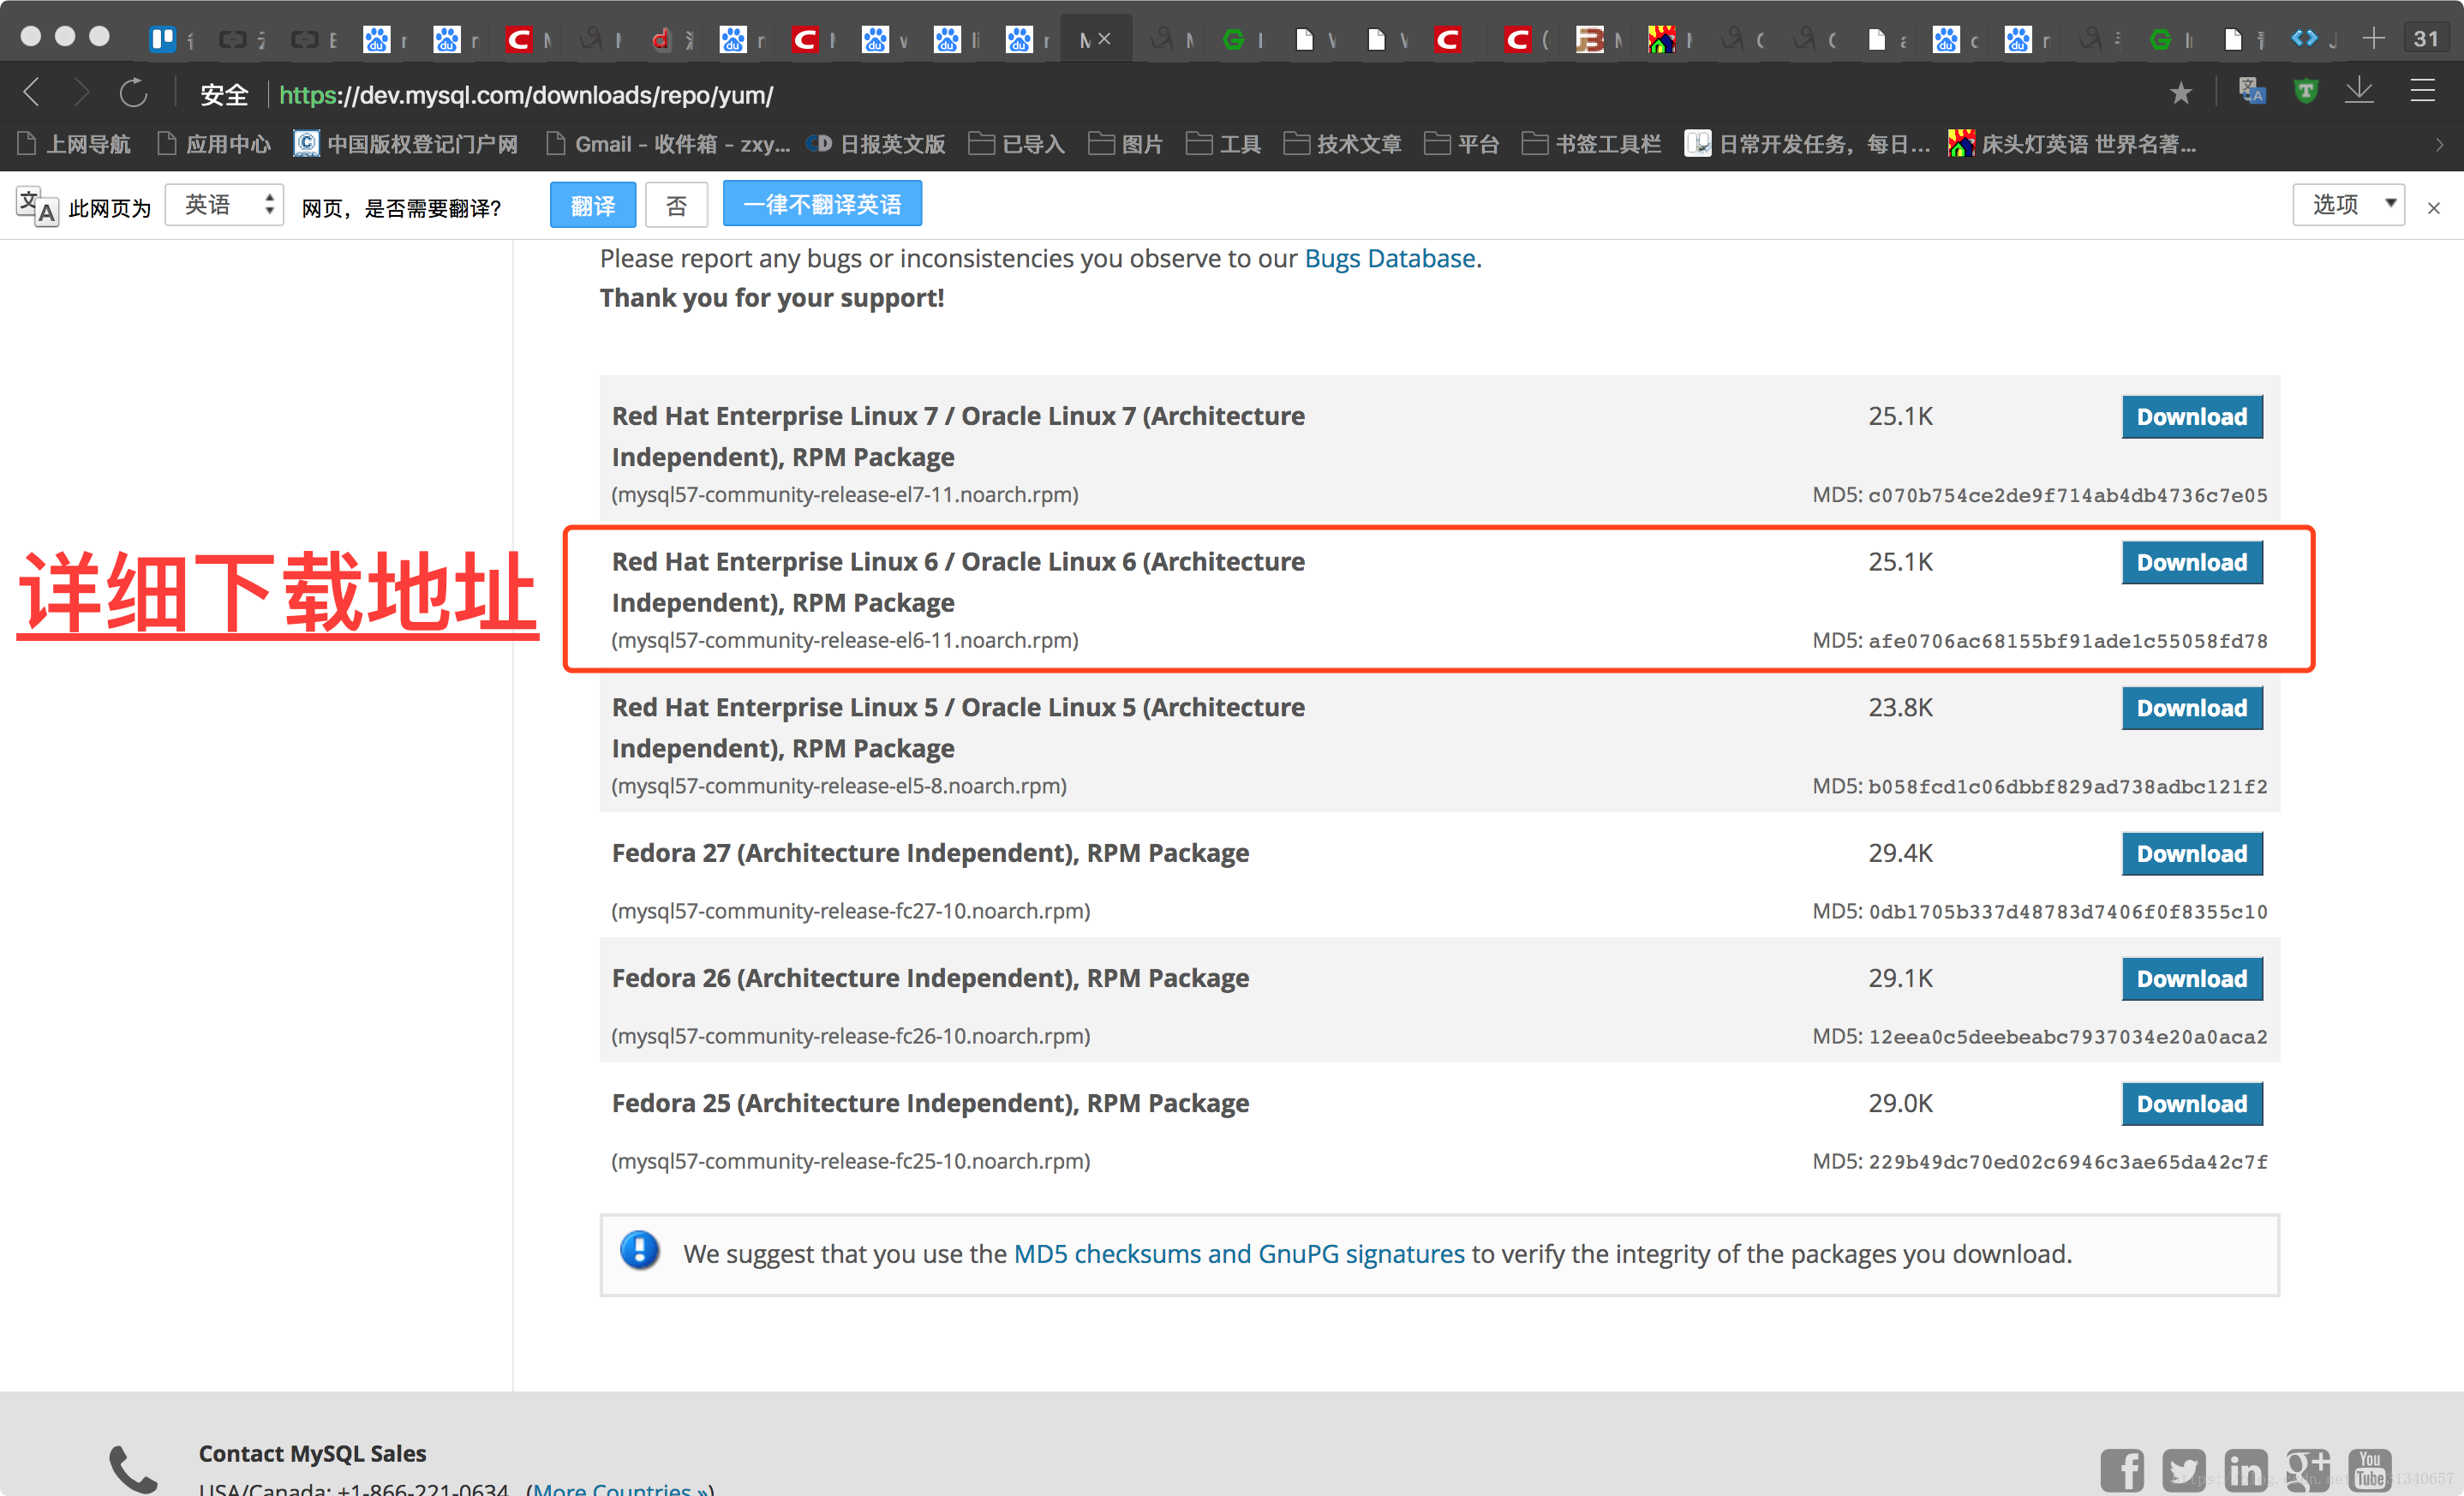The width and height of the screenshot is (2464, 1496).
Task: Download the Red Hat Enterprise Linux 6 package
Action: pyautogui.click(x=2192, y=563)
